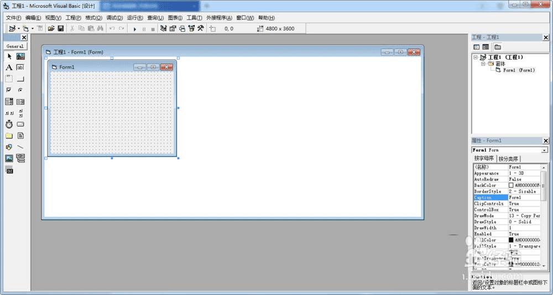Viewport: 553px width, 295px height.
Task: Open the Add Project dropdown arrow
Action: (x=19, y=29)
